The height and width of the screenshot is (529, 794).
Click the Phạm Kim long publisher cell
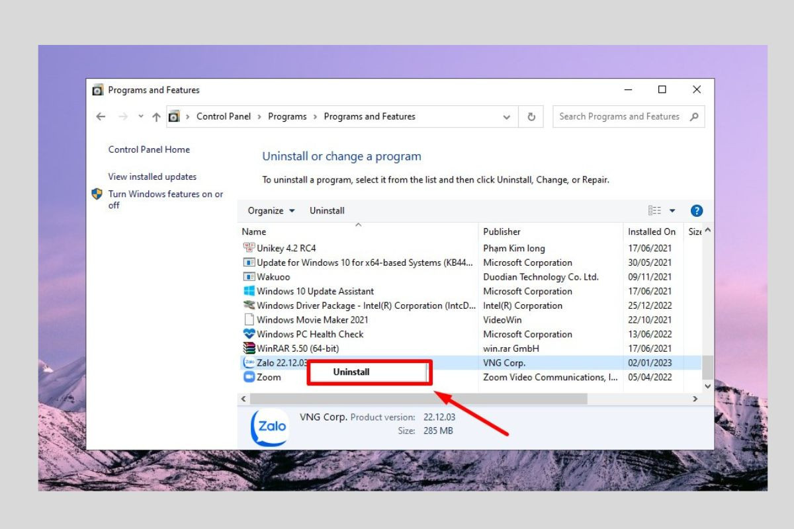click(514, 248)
